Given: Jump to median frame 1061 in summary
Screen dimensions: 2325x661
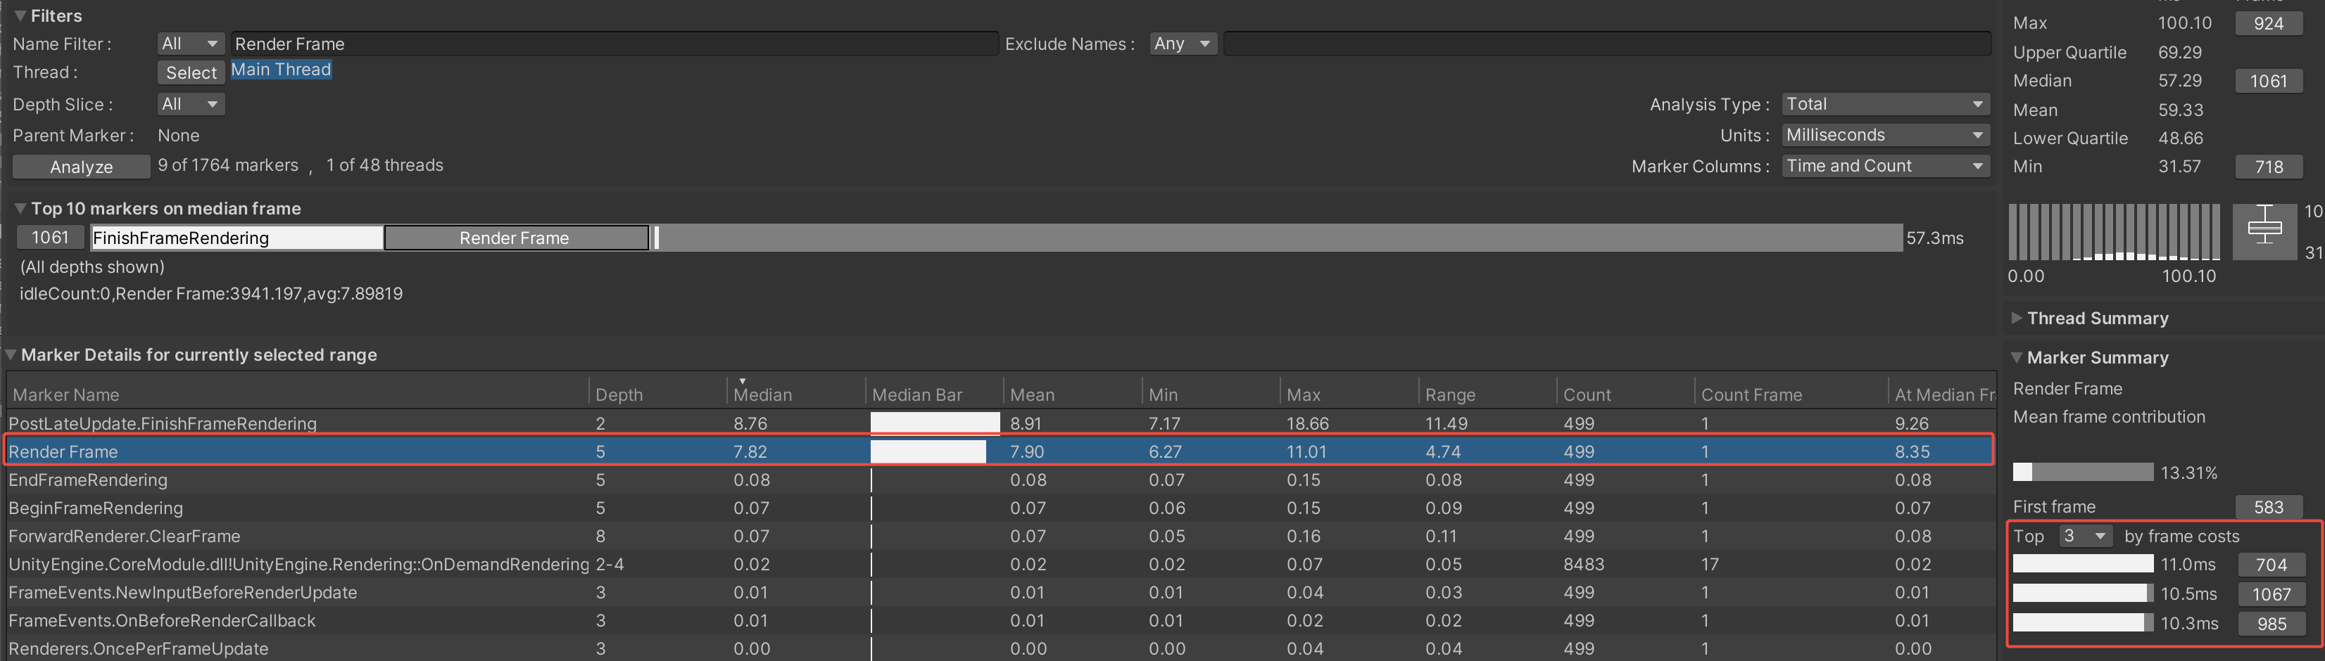Looking at the screenshot, I should pos(2267,81).
